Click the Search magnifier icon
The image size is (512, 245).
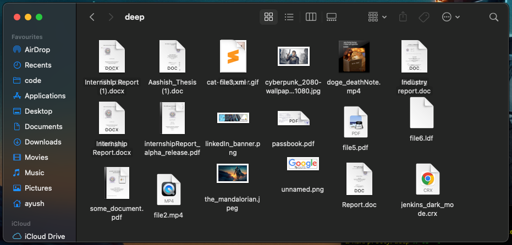pos(493,17)
